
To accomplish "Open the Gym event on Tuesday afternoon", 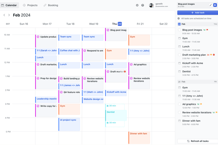I will pos(69,109).
